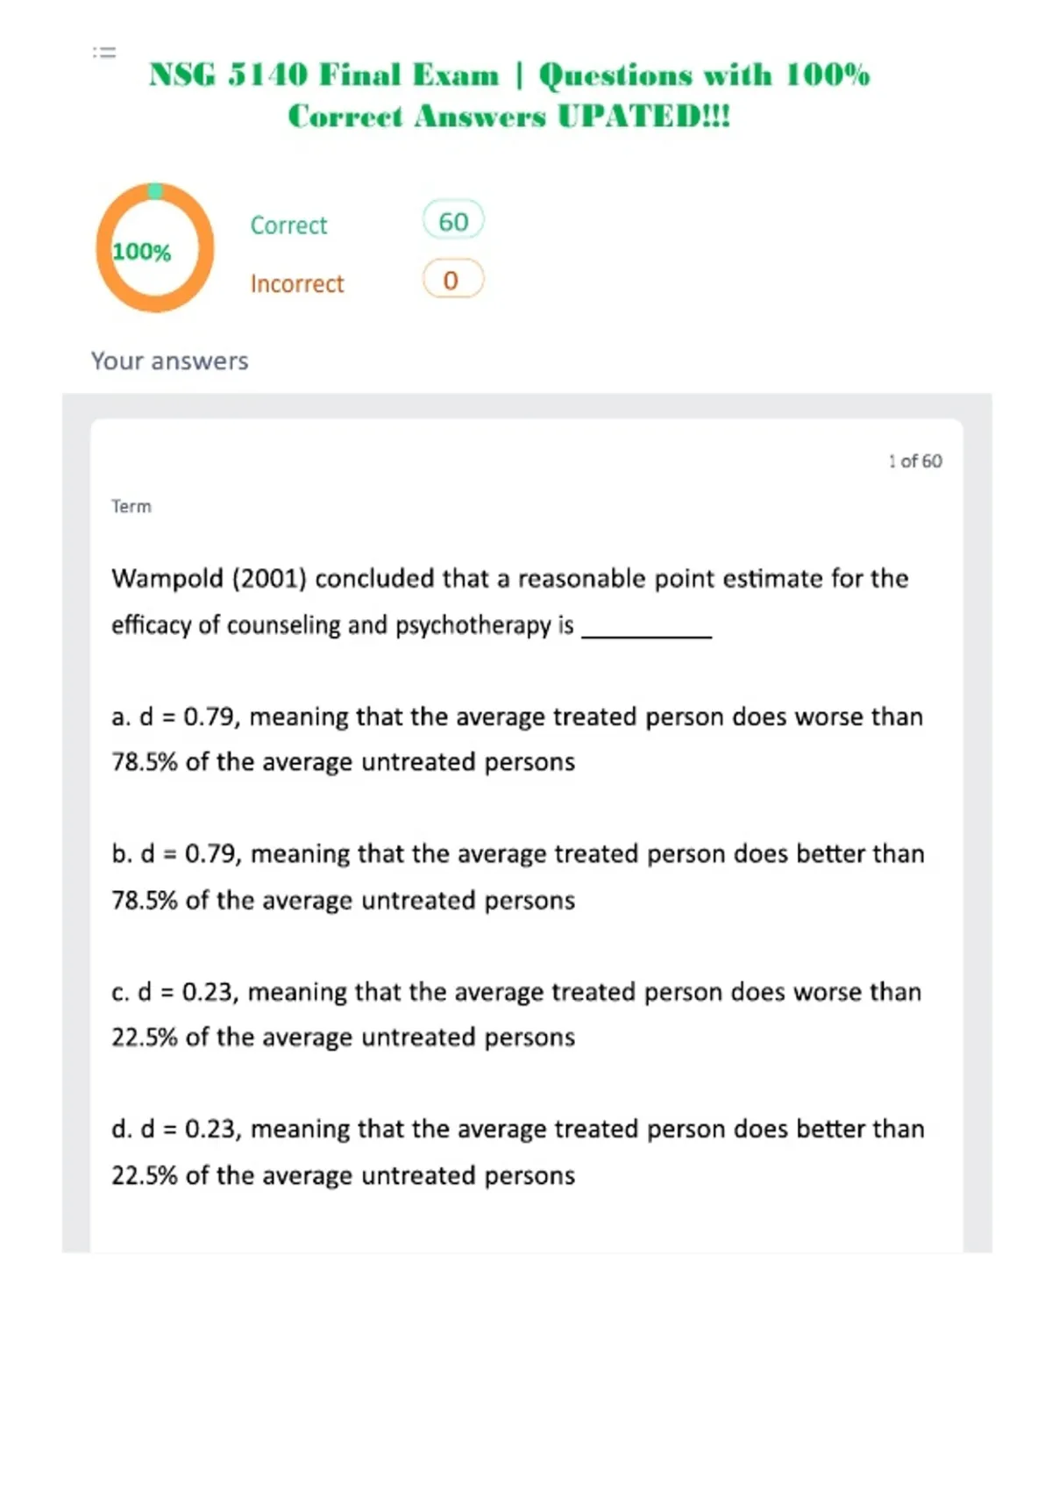Screen dimensions: 1052x1491
Task: Click the orange 100% score ring
Action: click(154, 247)
